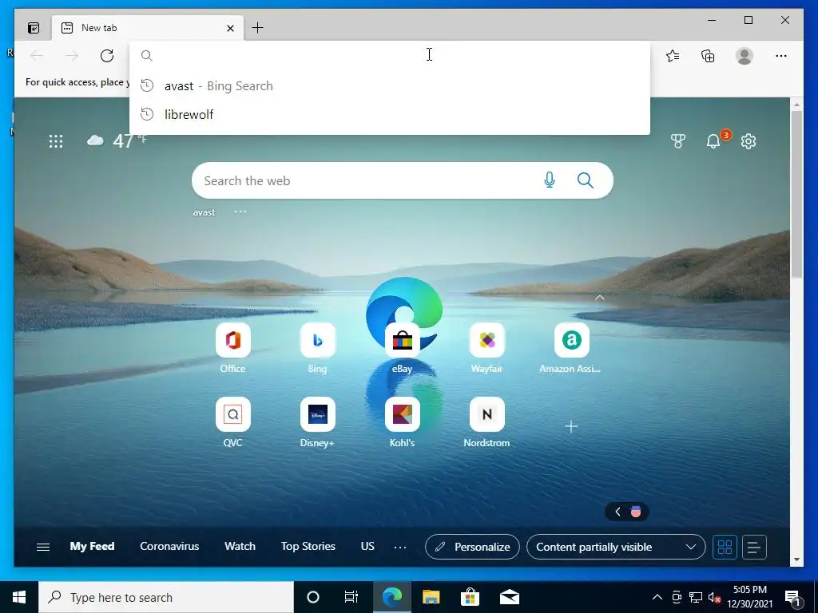Click the taskbar Type here to search box
Screen dimensions: 818x613
tap(166, 597)
